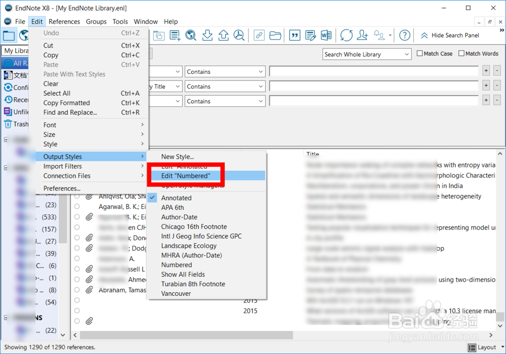Choose Copy Formatted menu item
The image size is (506, 354).
[x=92, y=103]
